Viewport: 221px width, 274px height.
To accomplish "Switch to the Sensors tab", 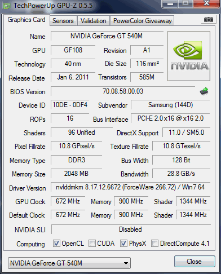I will click(63, 21).
